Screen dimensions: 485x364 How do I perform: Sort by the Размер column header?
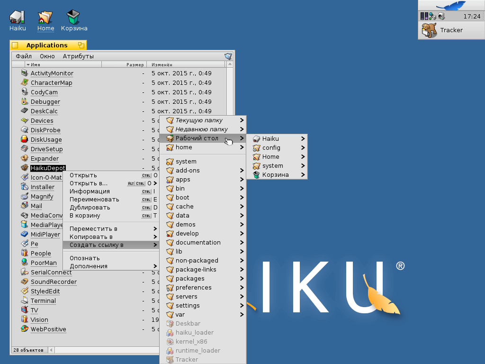(124, 64)
